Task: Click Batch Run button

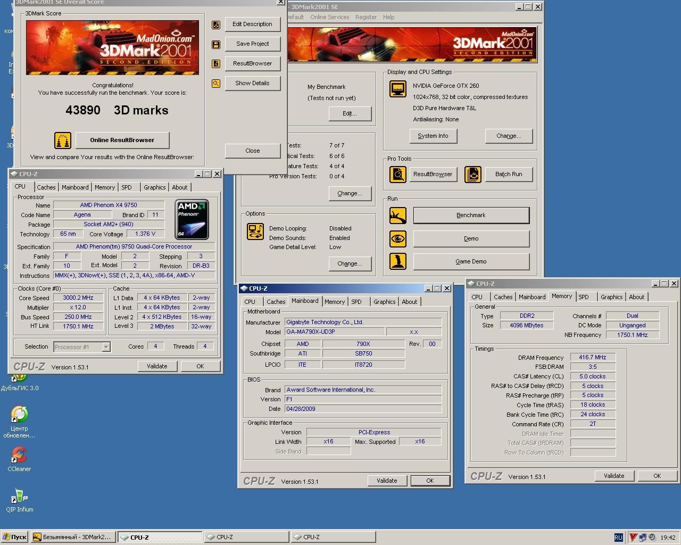Action: point(509,174)
